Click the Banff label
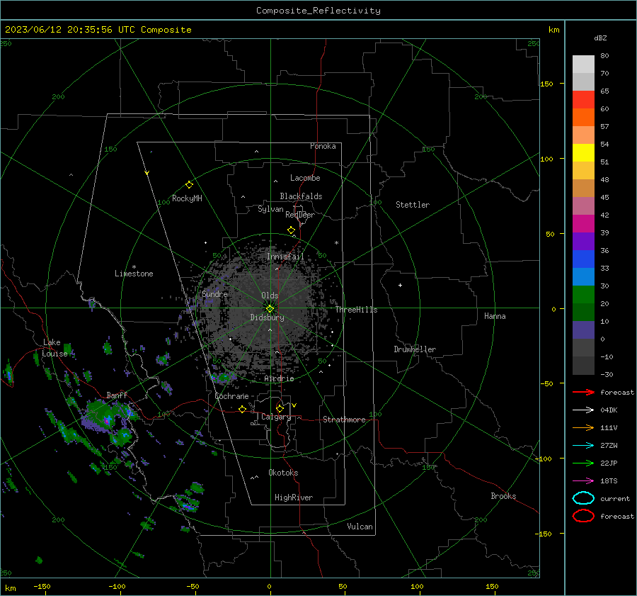The image size is (637, 596). pyautogui.click(x=117, y=395)
